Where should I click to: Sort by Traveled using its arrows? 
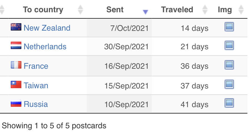tap(205, 9)
